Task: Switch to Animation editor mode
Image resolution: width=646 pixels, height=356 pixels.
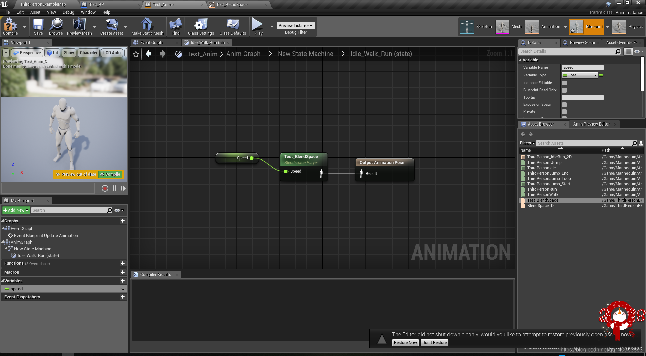Action: point(543,27)
